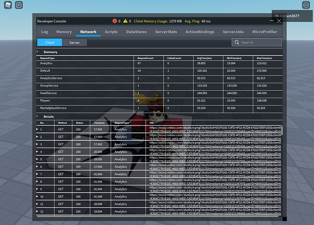Screen dimensions: 314x225
Task: Expand details row number 9
Action: 37,189
